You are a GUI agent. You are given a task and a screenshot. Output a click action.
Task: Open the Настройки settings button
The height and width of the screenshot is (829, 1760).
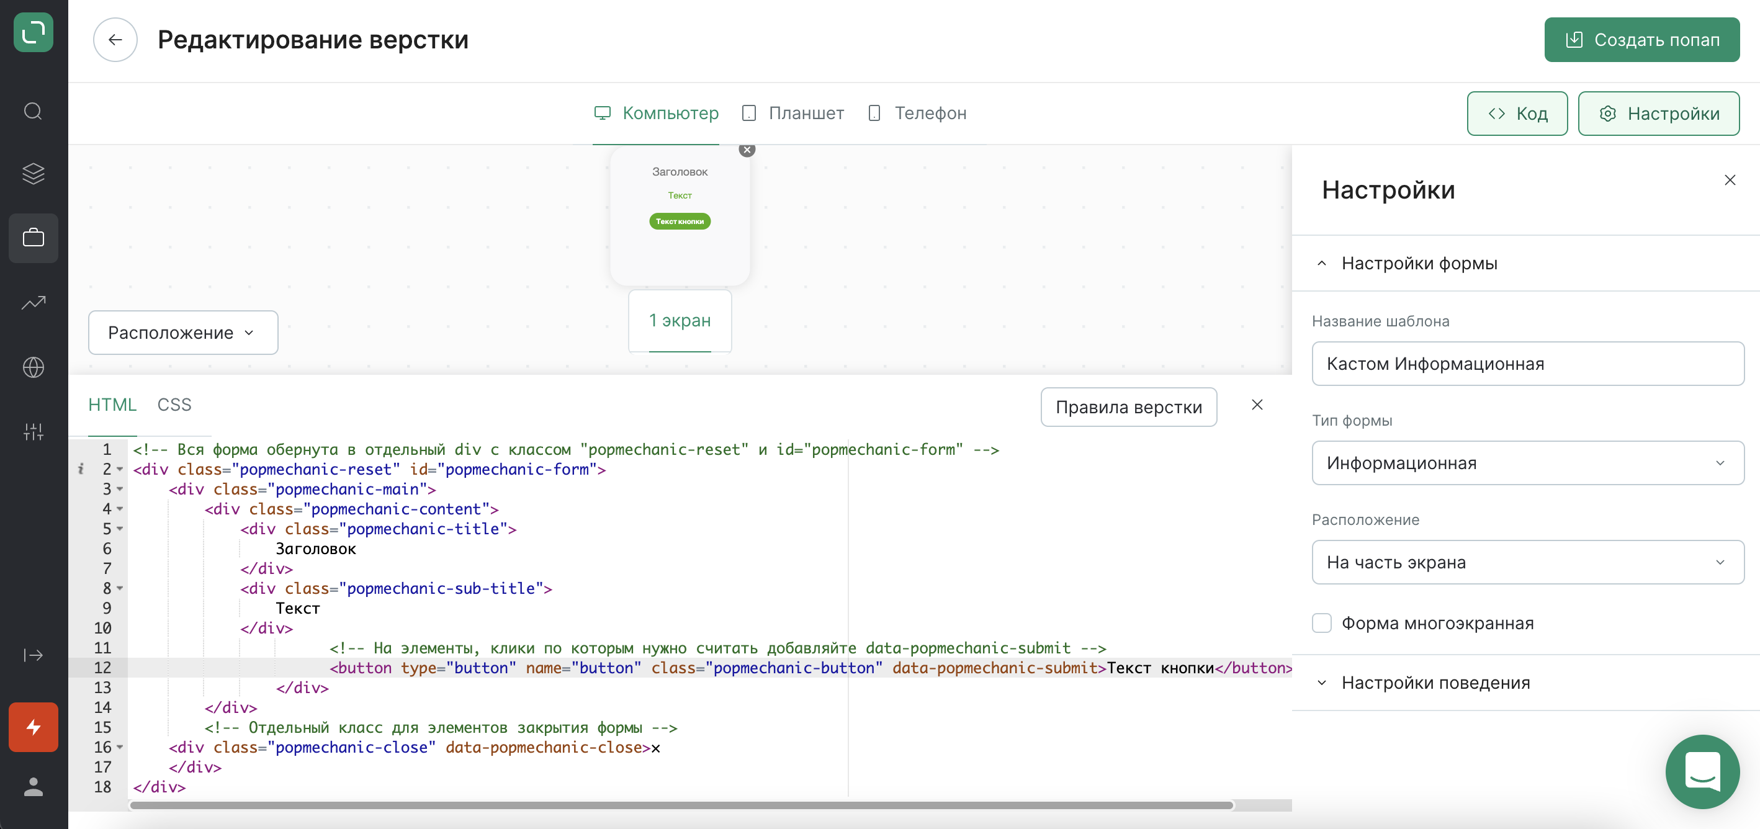(1658, 114)
